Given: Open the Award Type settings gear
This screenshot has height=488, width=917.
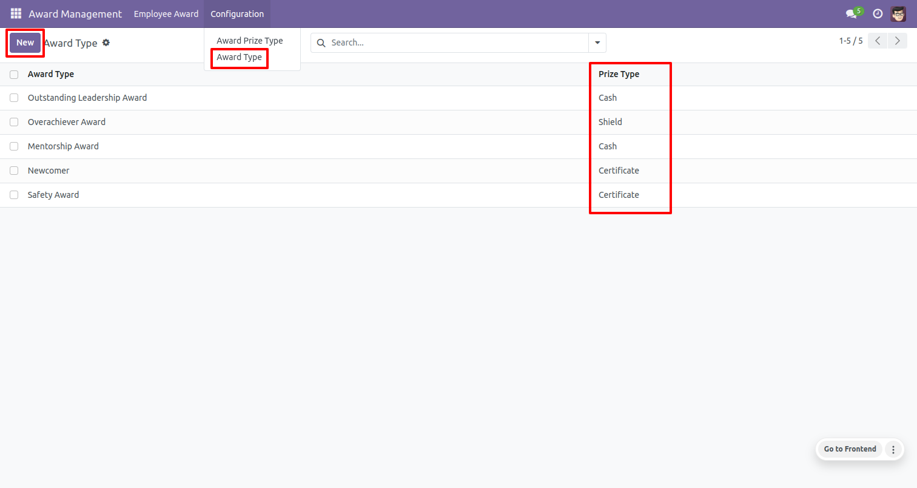Looking at the screenshot, I should coord(106,42).
